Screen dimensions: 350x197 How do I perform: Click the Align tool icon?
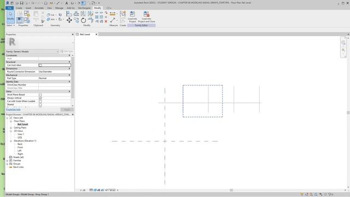pos(69,14)
